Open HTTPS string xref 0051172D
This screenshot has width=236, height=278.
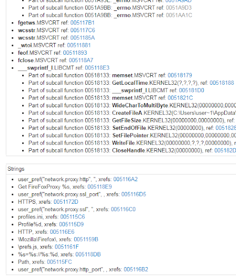tap(66, 202)
